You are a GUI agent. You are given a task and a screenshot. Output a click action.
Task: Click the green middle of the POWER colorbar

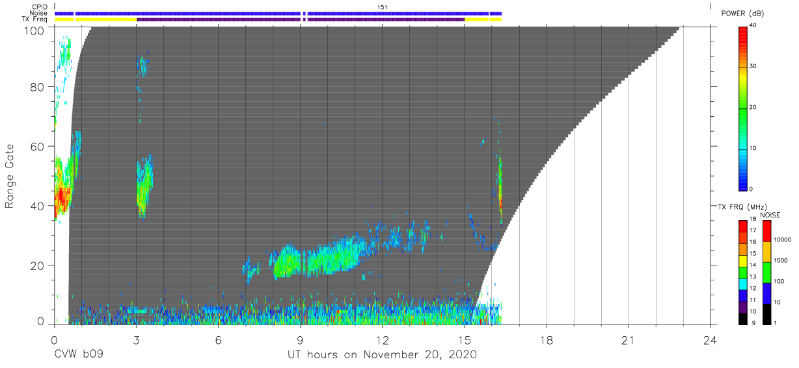point(743,108)
